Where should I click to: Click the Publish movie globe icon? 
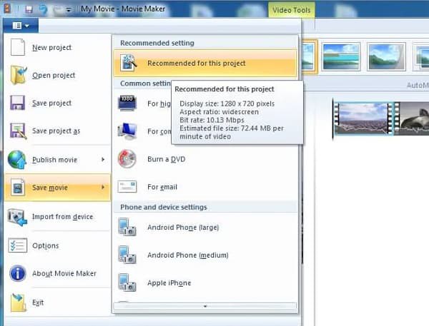(17, 160)
